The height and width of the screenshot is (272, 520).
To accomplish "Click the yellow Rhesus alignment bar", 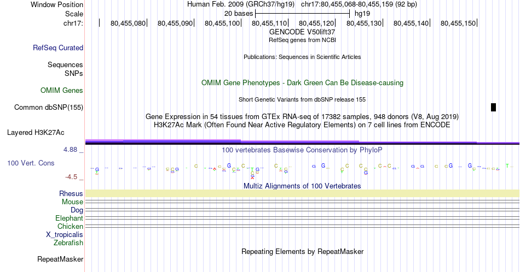I will click(302, 193).
